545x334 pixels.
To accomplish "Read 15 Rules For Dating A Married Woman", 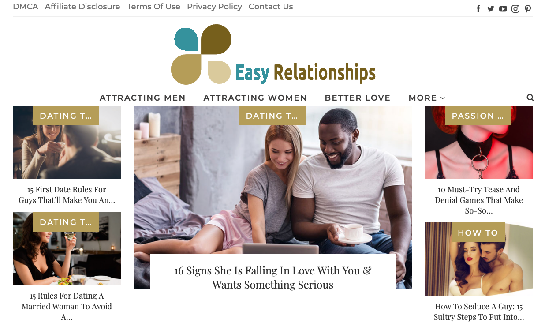I will click(67, 306).
